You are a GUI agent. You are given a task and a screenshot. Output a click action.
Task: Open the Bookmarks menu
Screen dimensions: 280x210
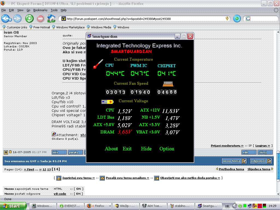(40, 10)
